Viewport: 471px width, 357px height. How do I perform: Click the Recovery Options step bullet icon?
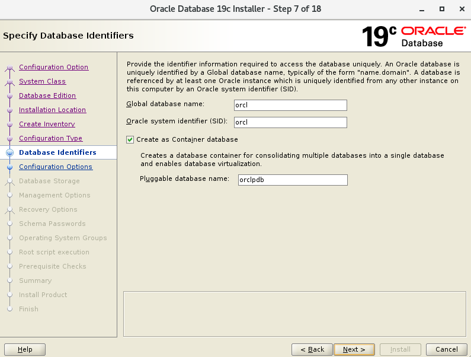point(10,209)
